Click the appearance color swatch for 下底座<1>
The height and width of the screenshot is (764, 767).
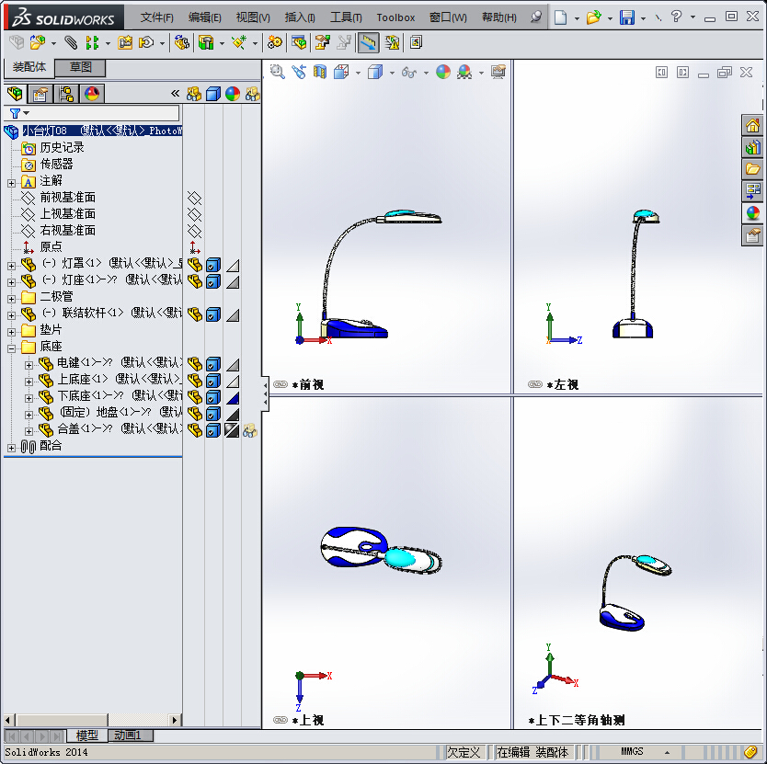coord(233,398)
